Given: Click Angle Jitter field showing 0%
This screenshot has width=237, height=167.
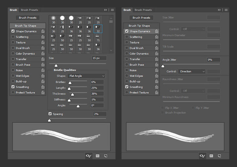Looking at the screenshot, I should (213, 60).
